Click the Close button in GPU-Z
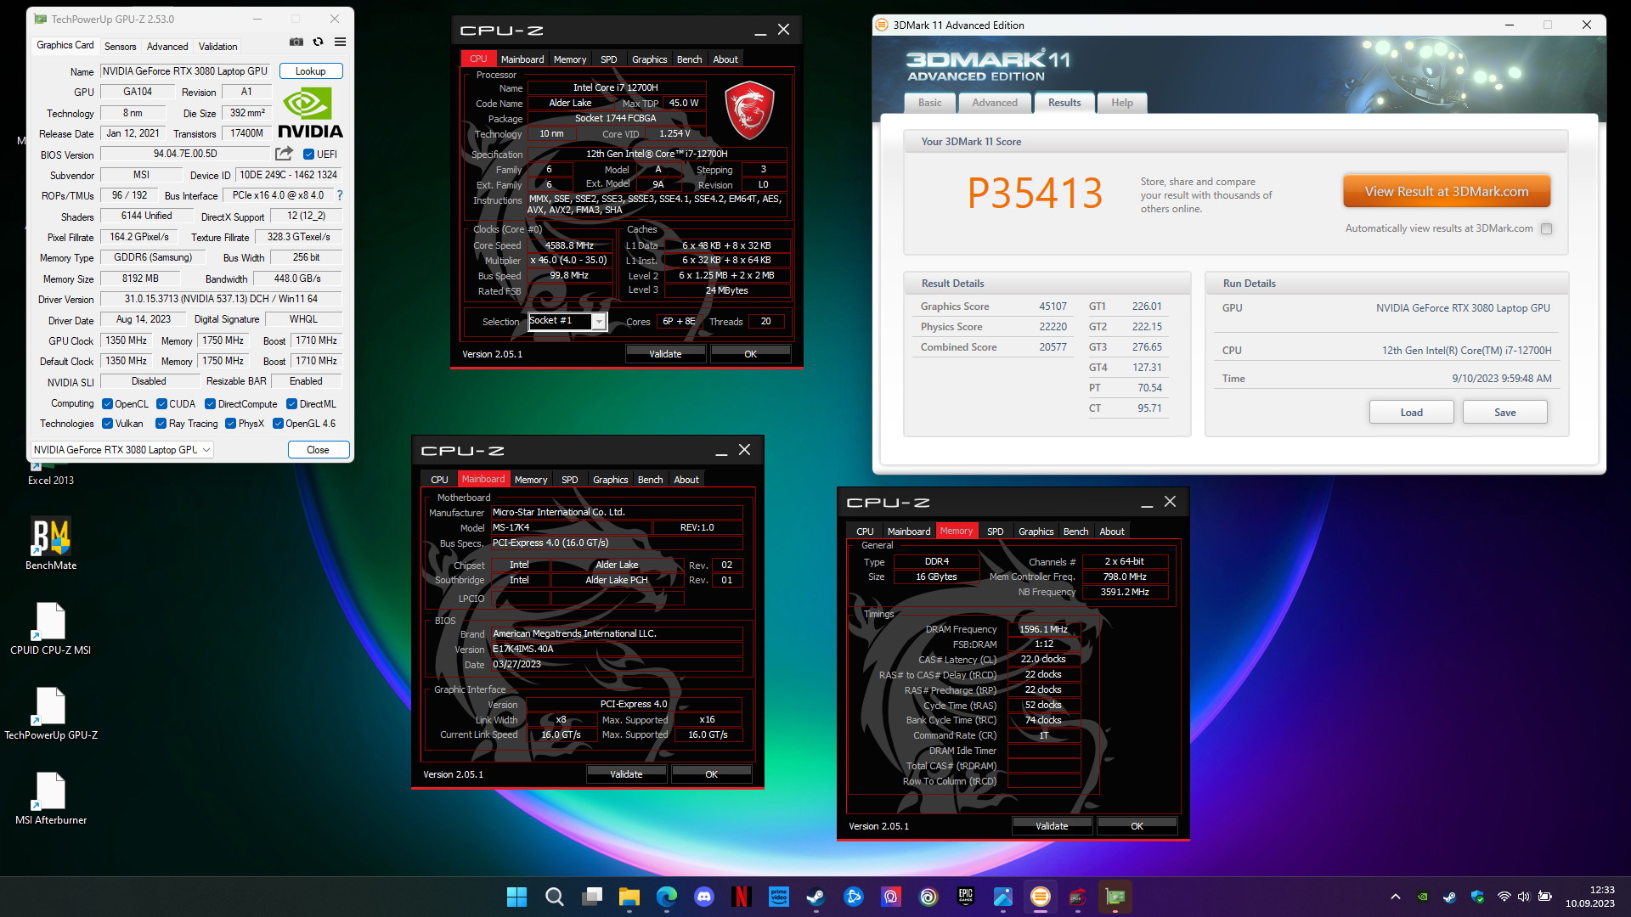 318,450
